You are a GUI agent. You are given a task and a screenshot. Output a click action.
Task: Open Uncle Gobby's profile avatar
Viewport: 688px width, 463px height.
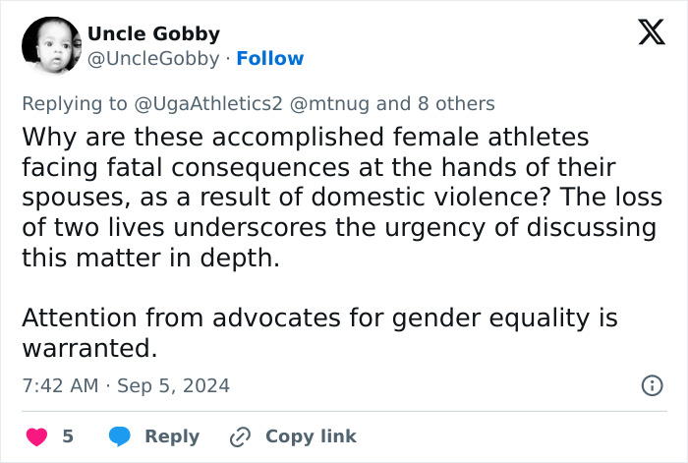click(x=51, y=47)
